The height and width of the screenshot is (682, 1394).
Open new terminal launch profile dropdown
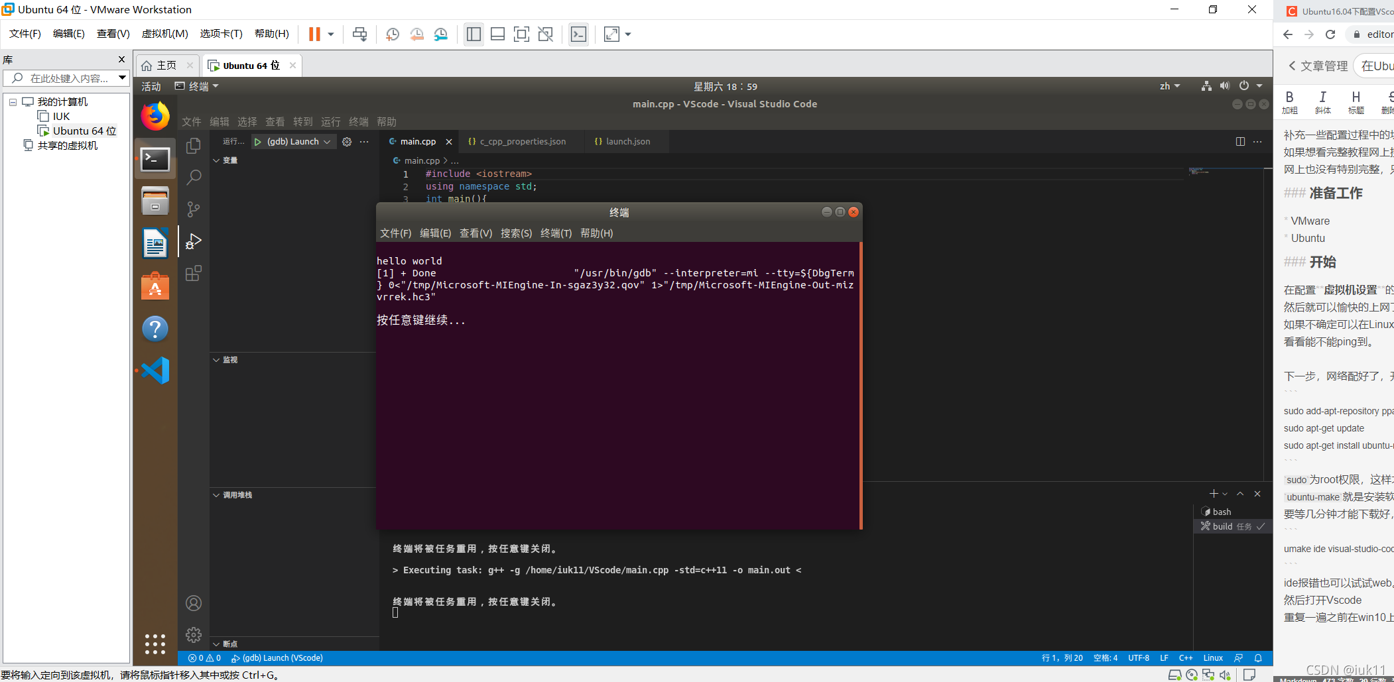pos(1225,494)
